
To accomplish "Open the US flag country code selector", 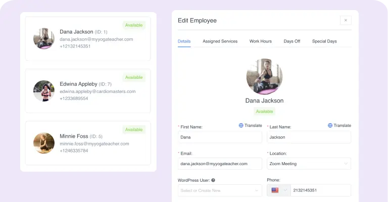I will coord(279,190).
